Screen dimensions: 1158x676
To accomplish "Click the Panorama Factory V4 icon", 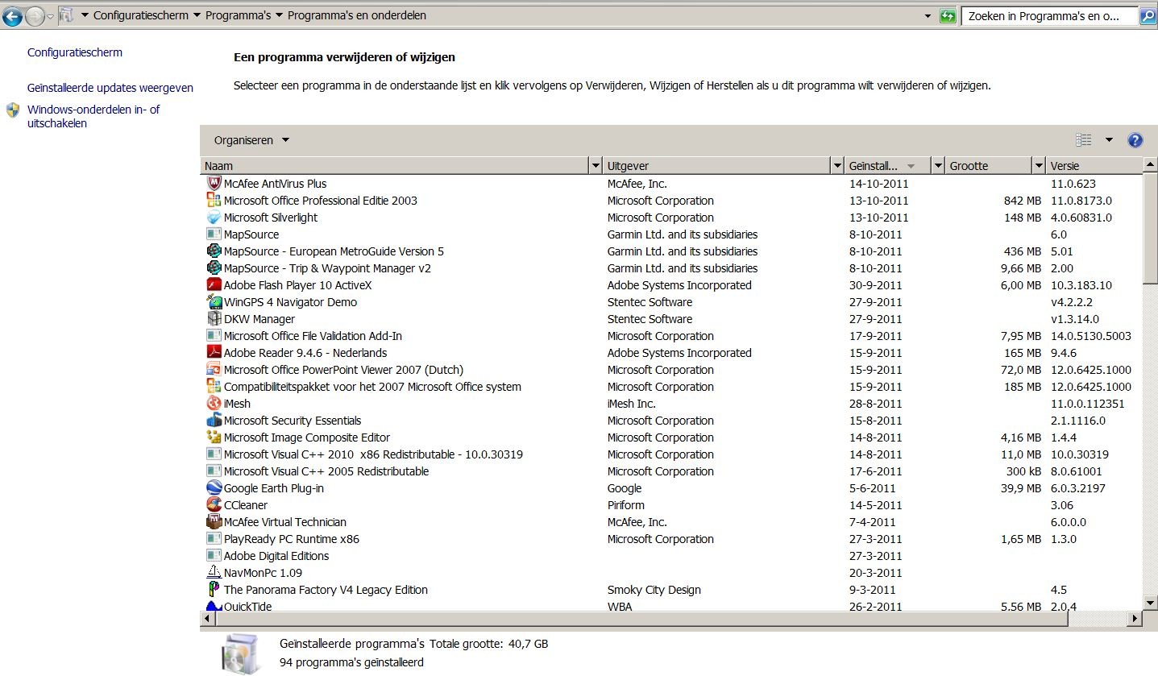I will click(214, 590).
